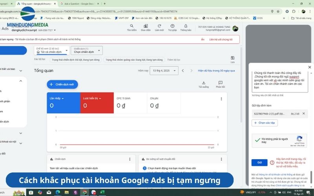
Task: Click Chi phí metric tile
Action: [x=164, y=103]
